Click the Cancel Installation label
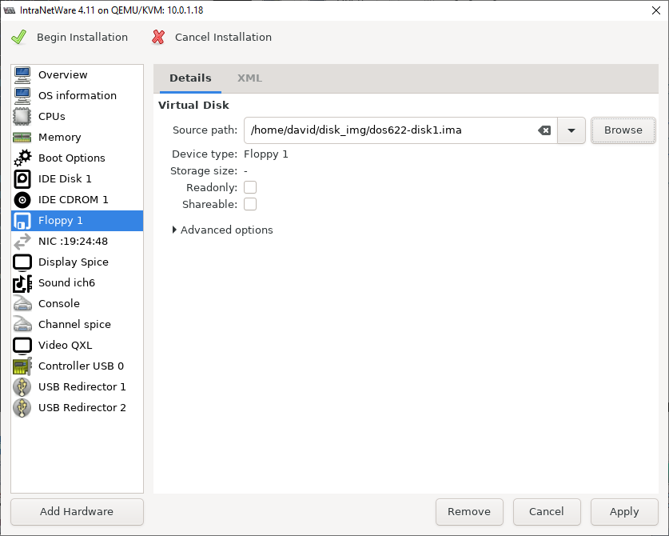 click(x=223, y=37)
